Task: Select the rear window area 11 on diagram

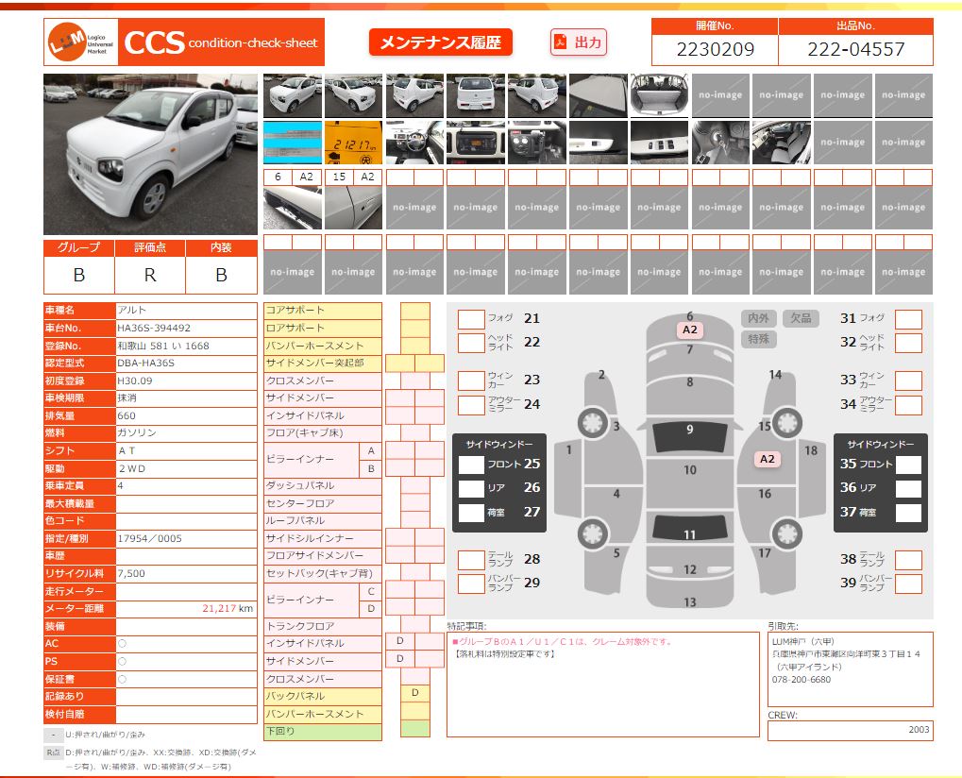Action: [x=689, y=533]
